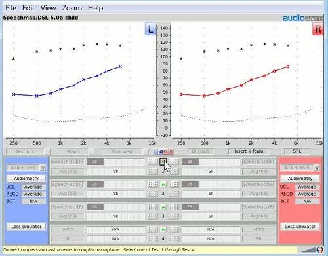Click Test 1 right-ear grid icon beside the 28 bar
This screenshot has height=256, width=328.
pos(174,162)
